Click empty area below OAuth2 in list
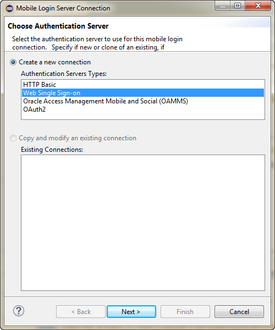Screen dimensions: 275x330 click(143, 117)
